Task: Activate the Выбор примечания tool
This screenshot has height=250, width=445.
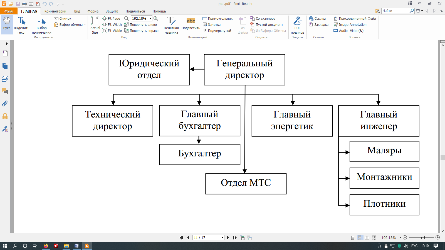Action: pyautogui.click(x=42, y=25)
